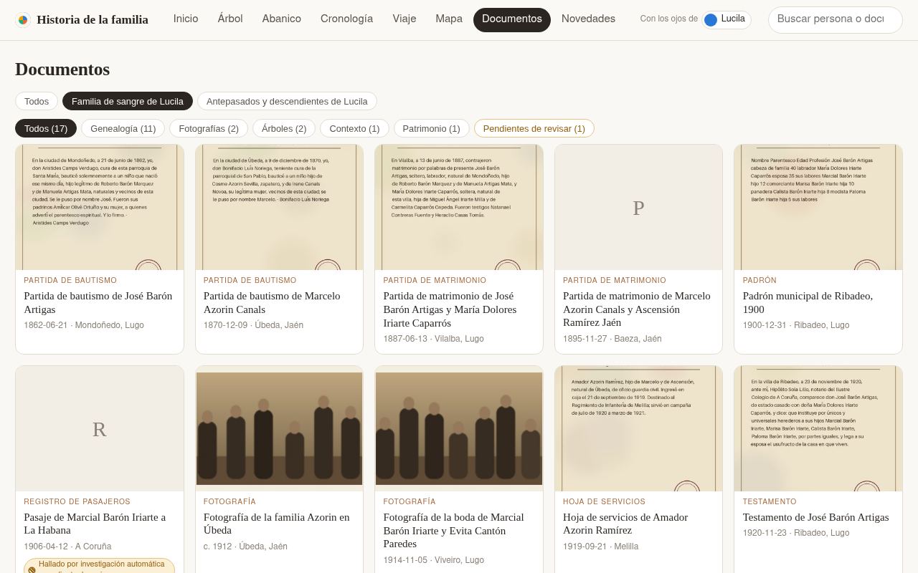The width and height of the screenshot is (918, 573).
Task: Open Azorin family photograph in Úbeda
Action: point(280,428)
